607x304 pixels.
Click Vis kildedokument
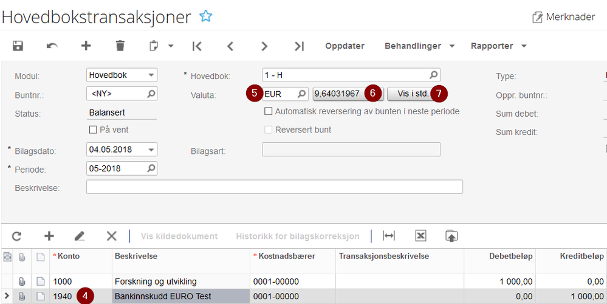179,237
